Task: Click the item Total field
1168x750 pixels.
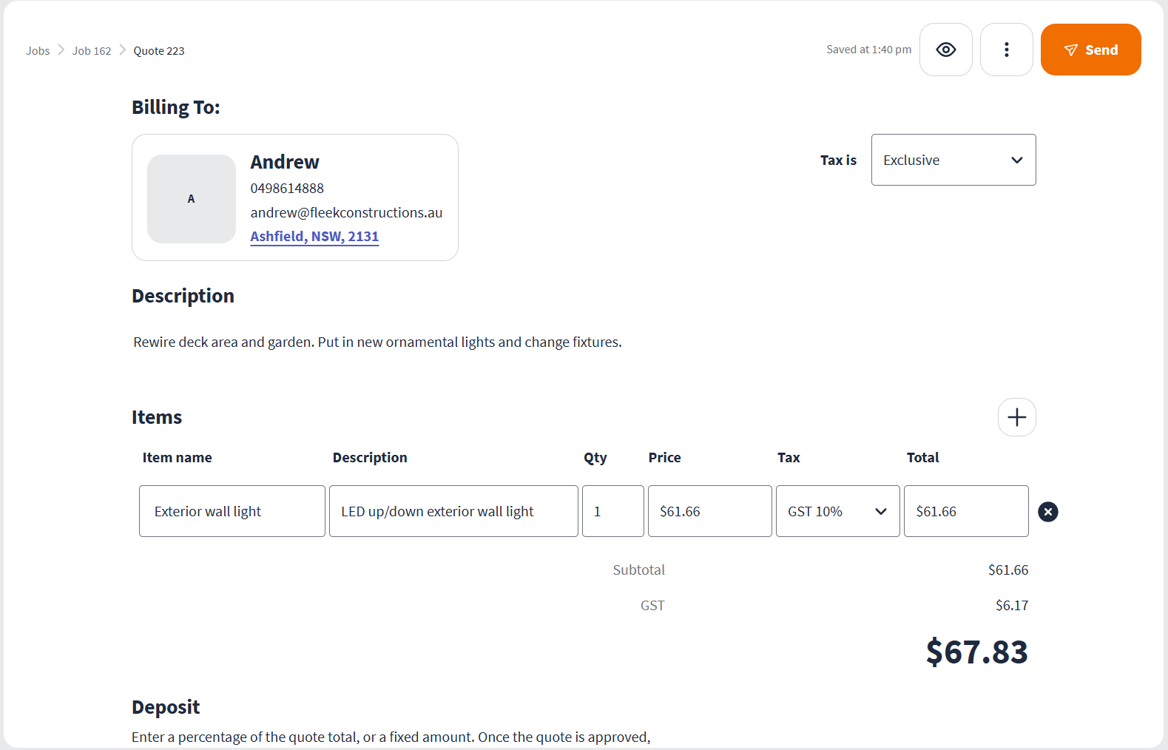Action: 965,511
